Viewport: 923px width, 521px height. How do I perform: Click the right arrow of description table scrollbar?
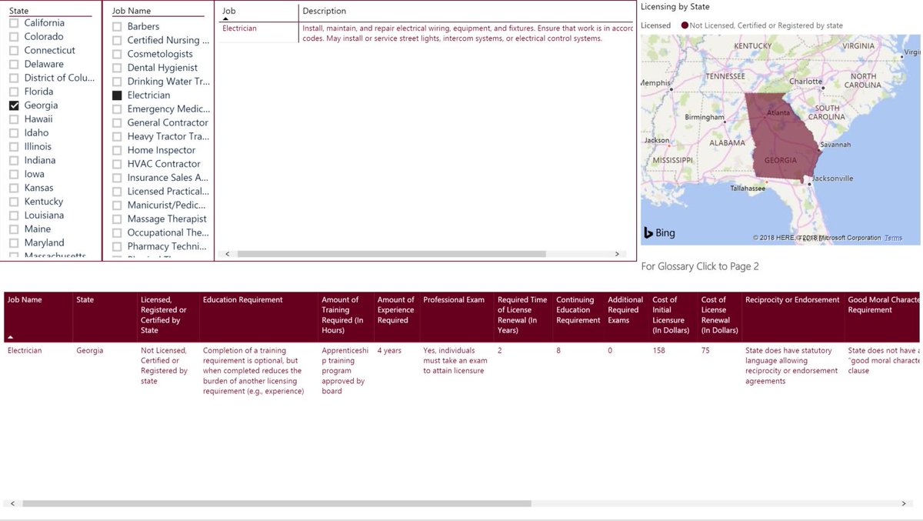[x=617, y=253]
